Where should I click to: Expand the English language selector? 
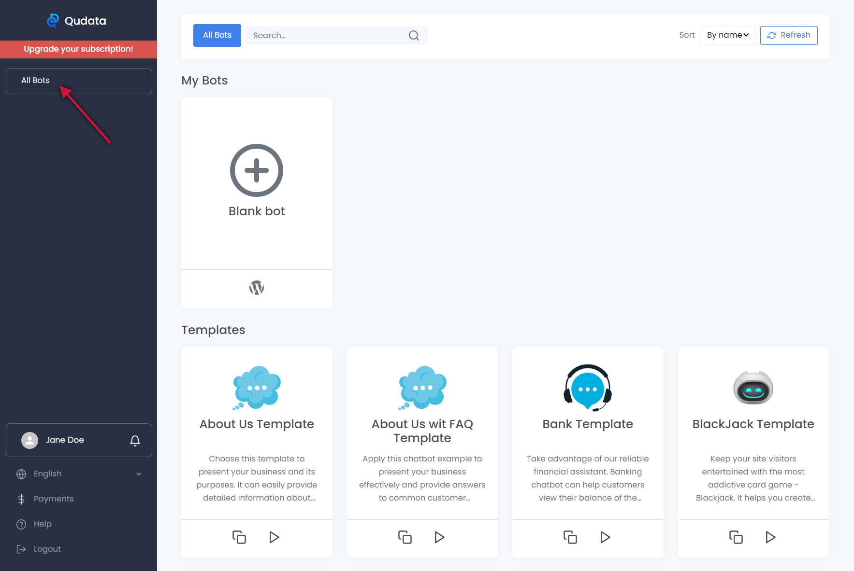78,474
